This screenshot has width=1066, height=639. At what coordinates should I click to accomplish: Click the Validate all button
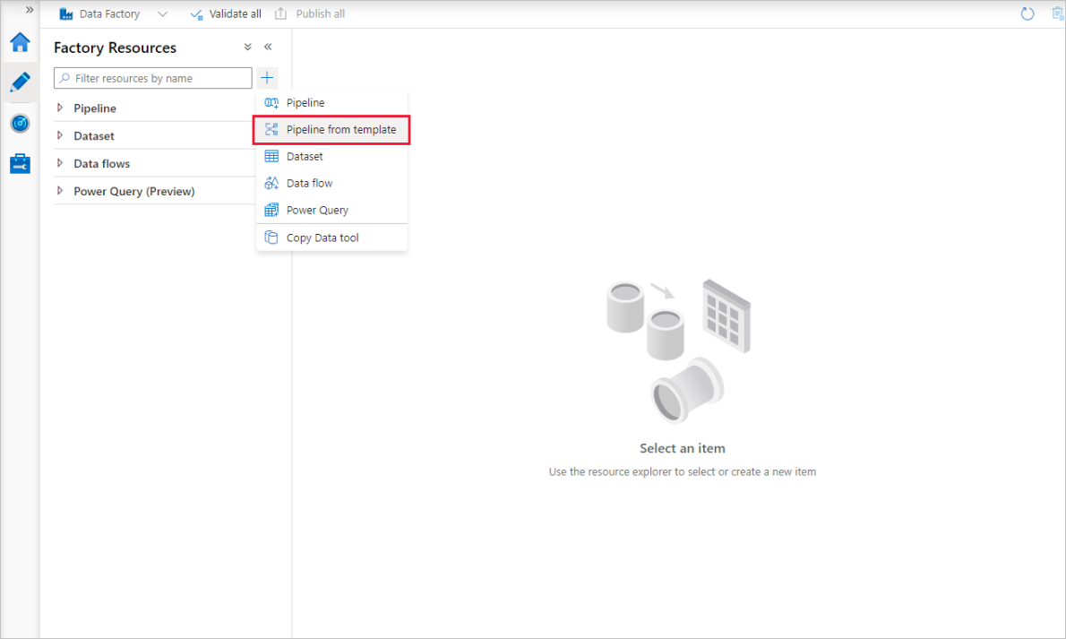(225, 13)
